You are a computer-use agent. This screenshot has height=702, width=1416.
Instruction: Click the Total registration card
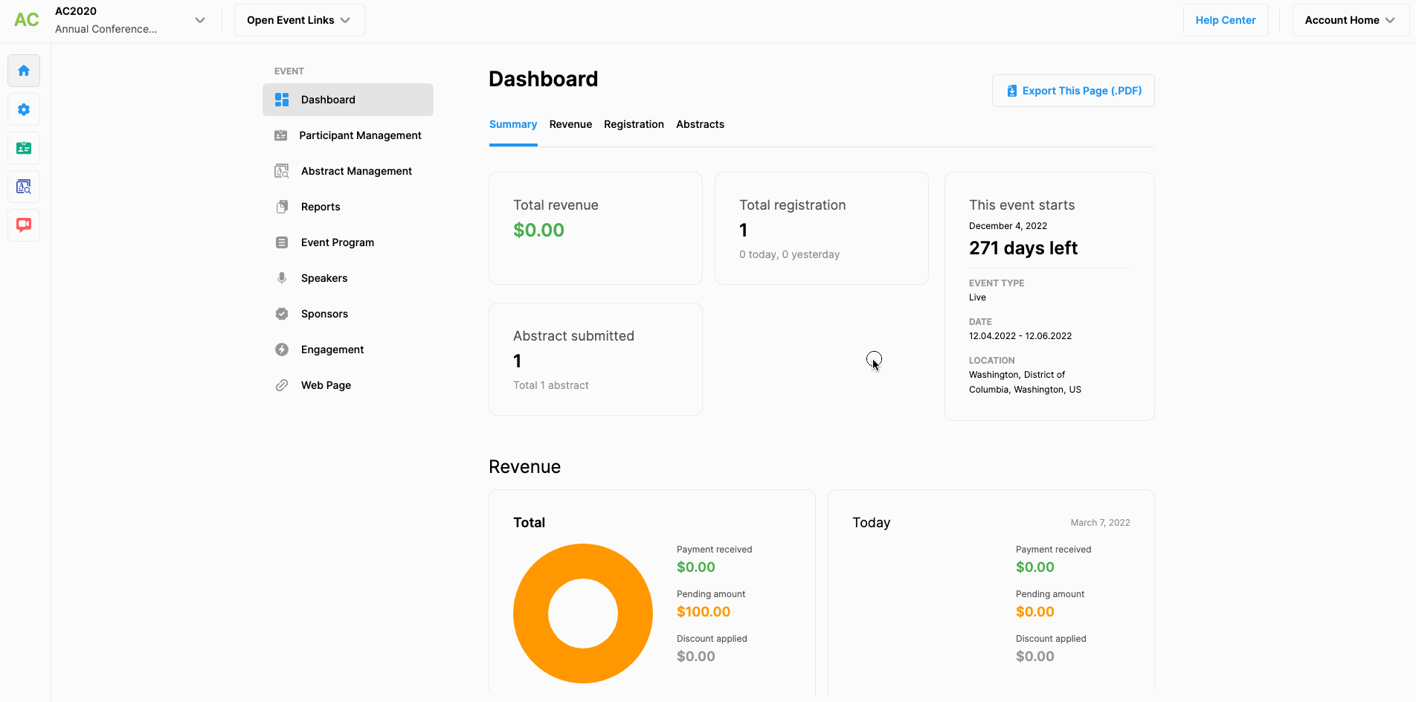pyautogui.click(x=821, y=228)
